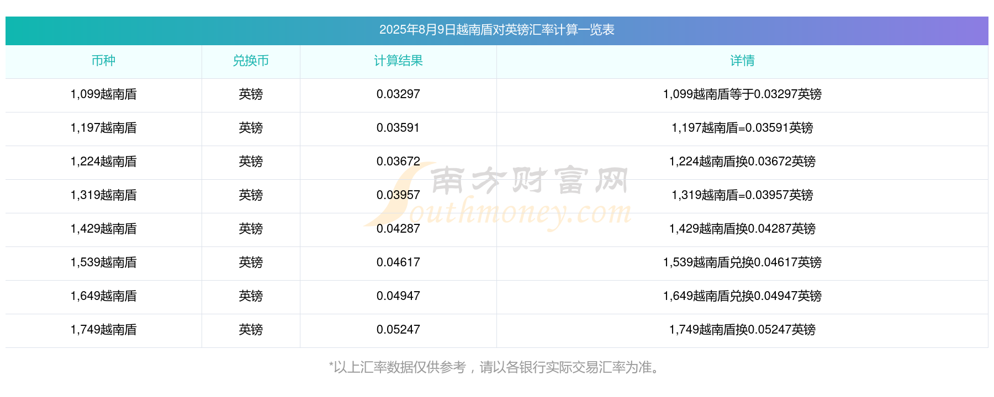
Task: Click 英镑 in the 1,539越南盾 row
Action: pyautogui.click(x=251, y=262)
